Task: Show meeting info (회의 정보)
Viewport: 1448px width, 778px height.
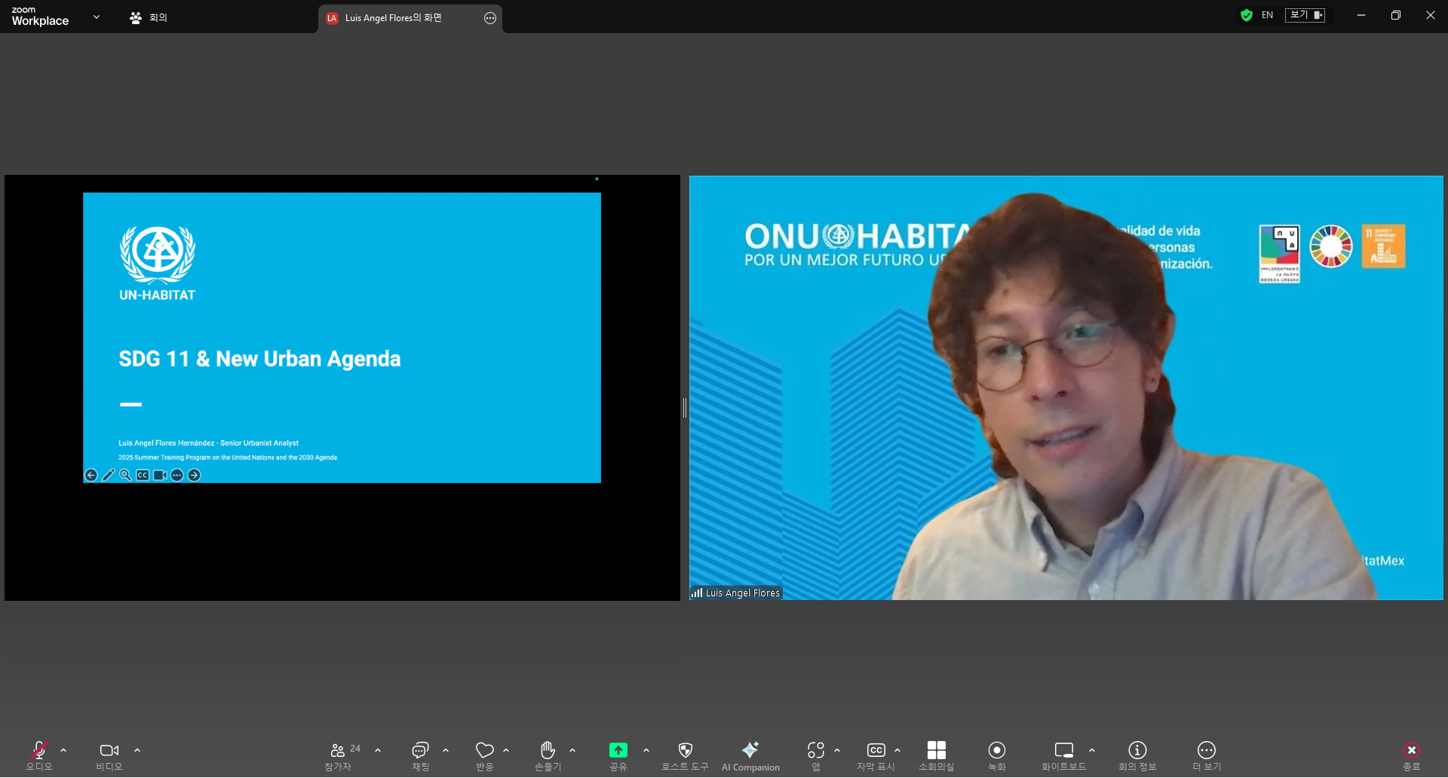Action: pos(1137,756)
